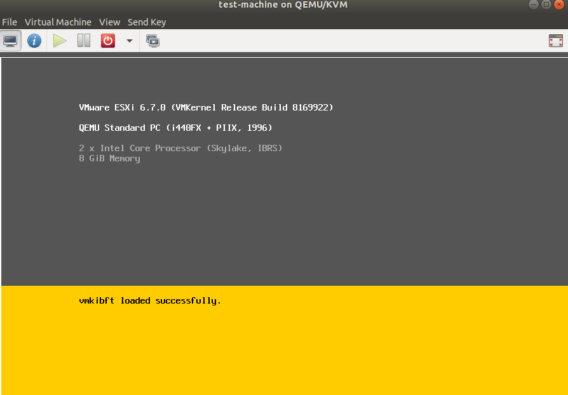Image resolution: width=568 pixels, height=395 pixels.
Task: Shut down the virtual machine
Action: coord(108,41)
